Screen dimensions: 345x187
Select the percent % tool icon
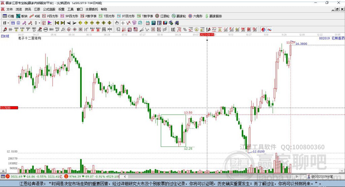[185, 29]
